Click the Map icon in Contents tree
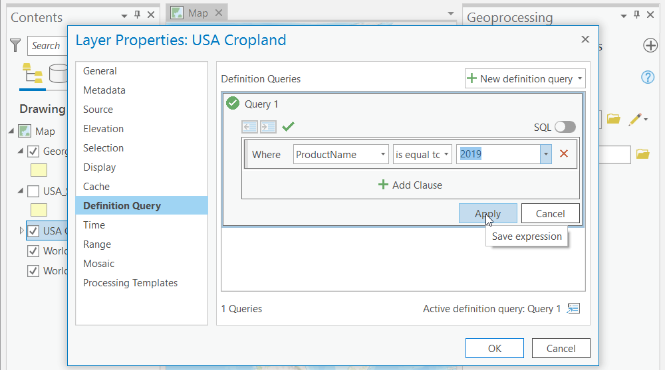The height and width of the screenshot is (370, 665). point(25,131)
